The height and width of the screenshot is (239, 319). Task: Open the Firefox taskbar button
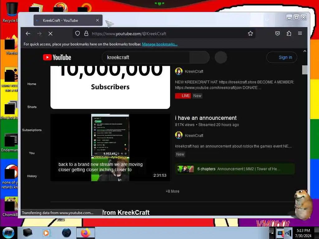tap(86, 233)
